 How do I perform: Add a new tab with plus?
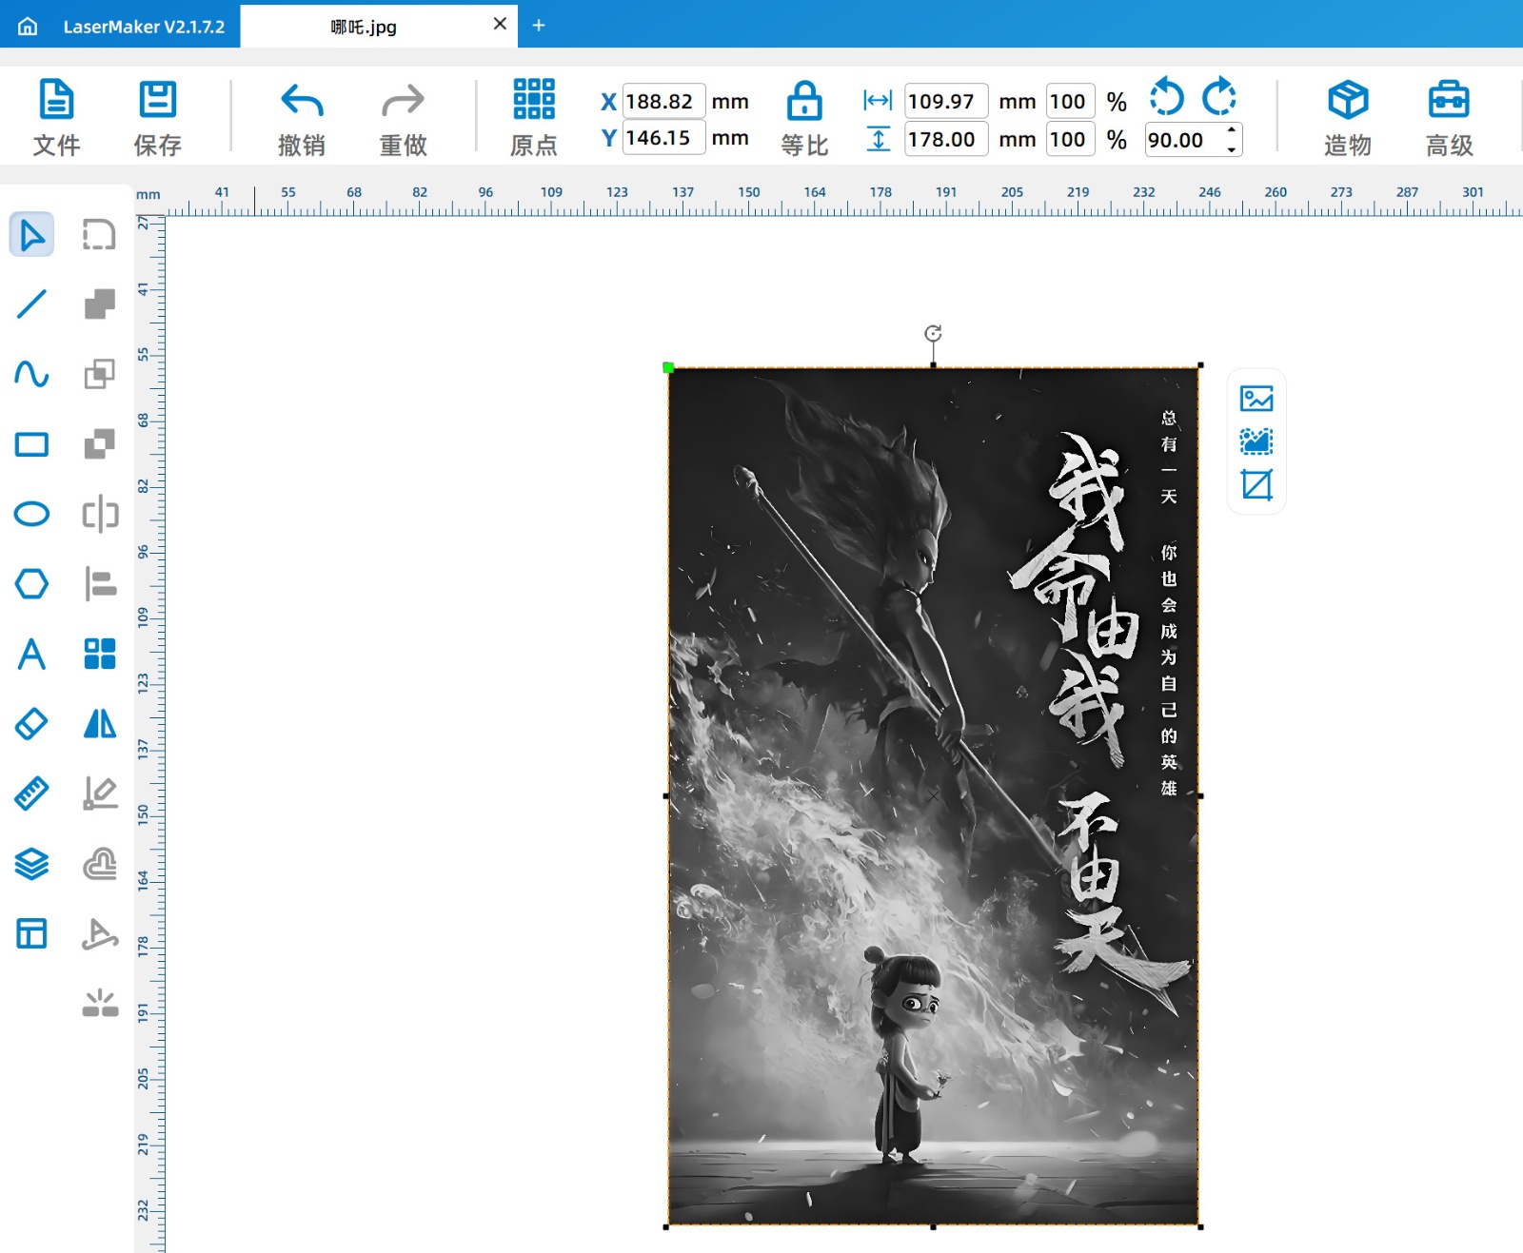point(539,26)
